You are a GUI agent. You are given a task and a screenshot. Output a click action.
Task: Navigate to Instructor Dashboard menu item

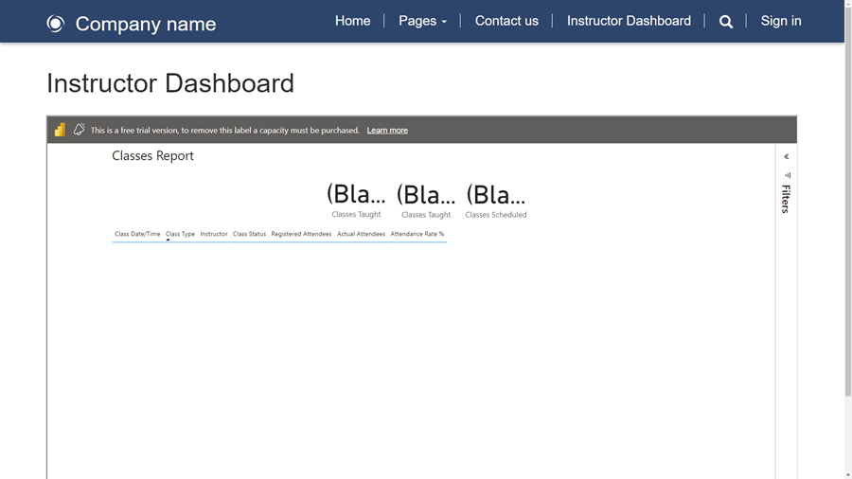pyautogui.click(x=629, y=21)
